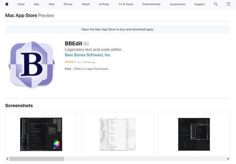Open the shopping bag icon
Viewport: 236px width, 164px height.
[x=228, y=4]
